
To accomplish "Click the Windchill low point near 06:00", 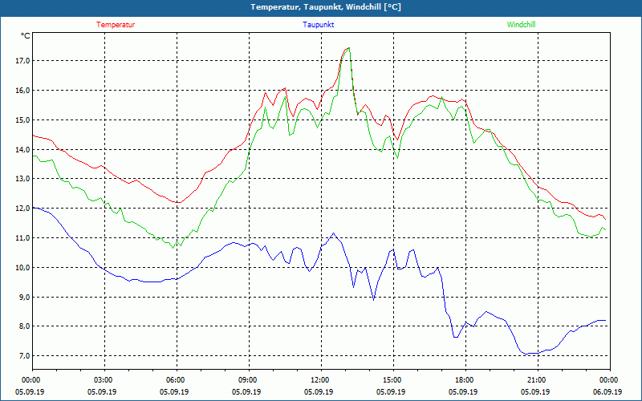I will pyautogui.click(x=173, y=248).
